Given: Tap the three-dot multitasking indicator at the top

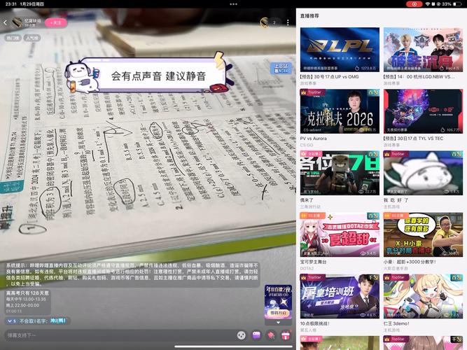Looking at the screenshot, I should [234, 4].
